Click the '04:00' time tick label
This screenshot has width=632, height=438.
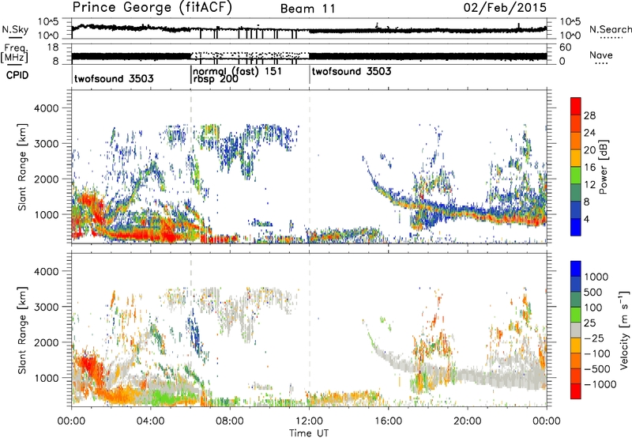[x=151, y=421]
